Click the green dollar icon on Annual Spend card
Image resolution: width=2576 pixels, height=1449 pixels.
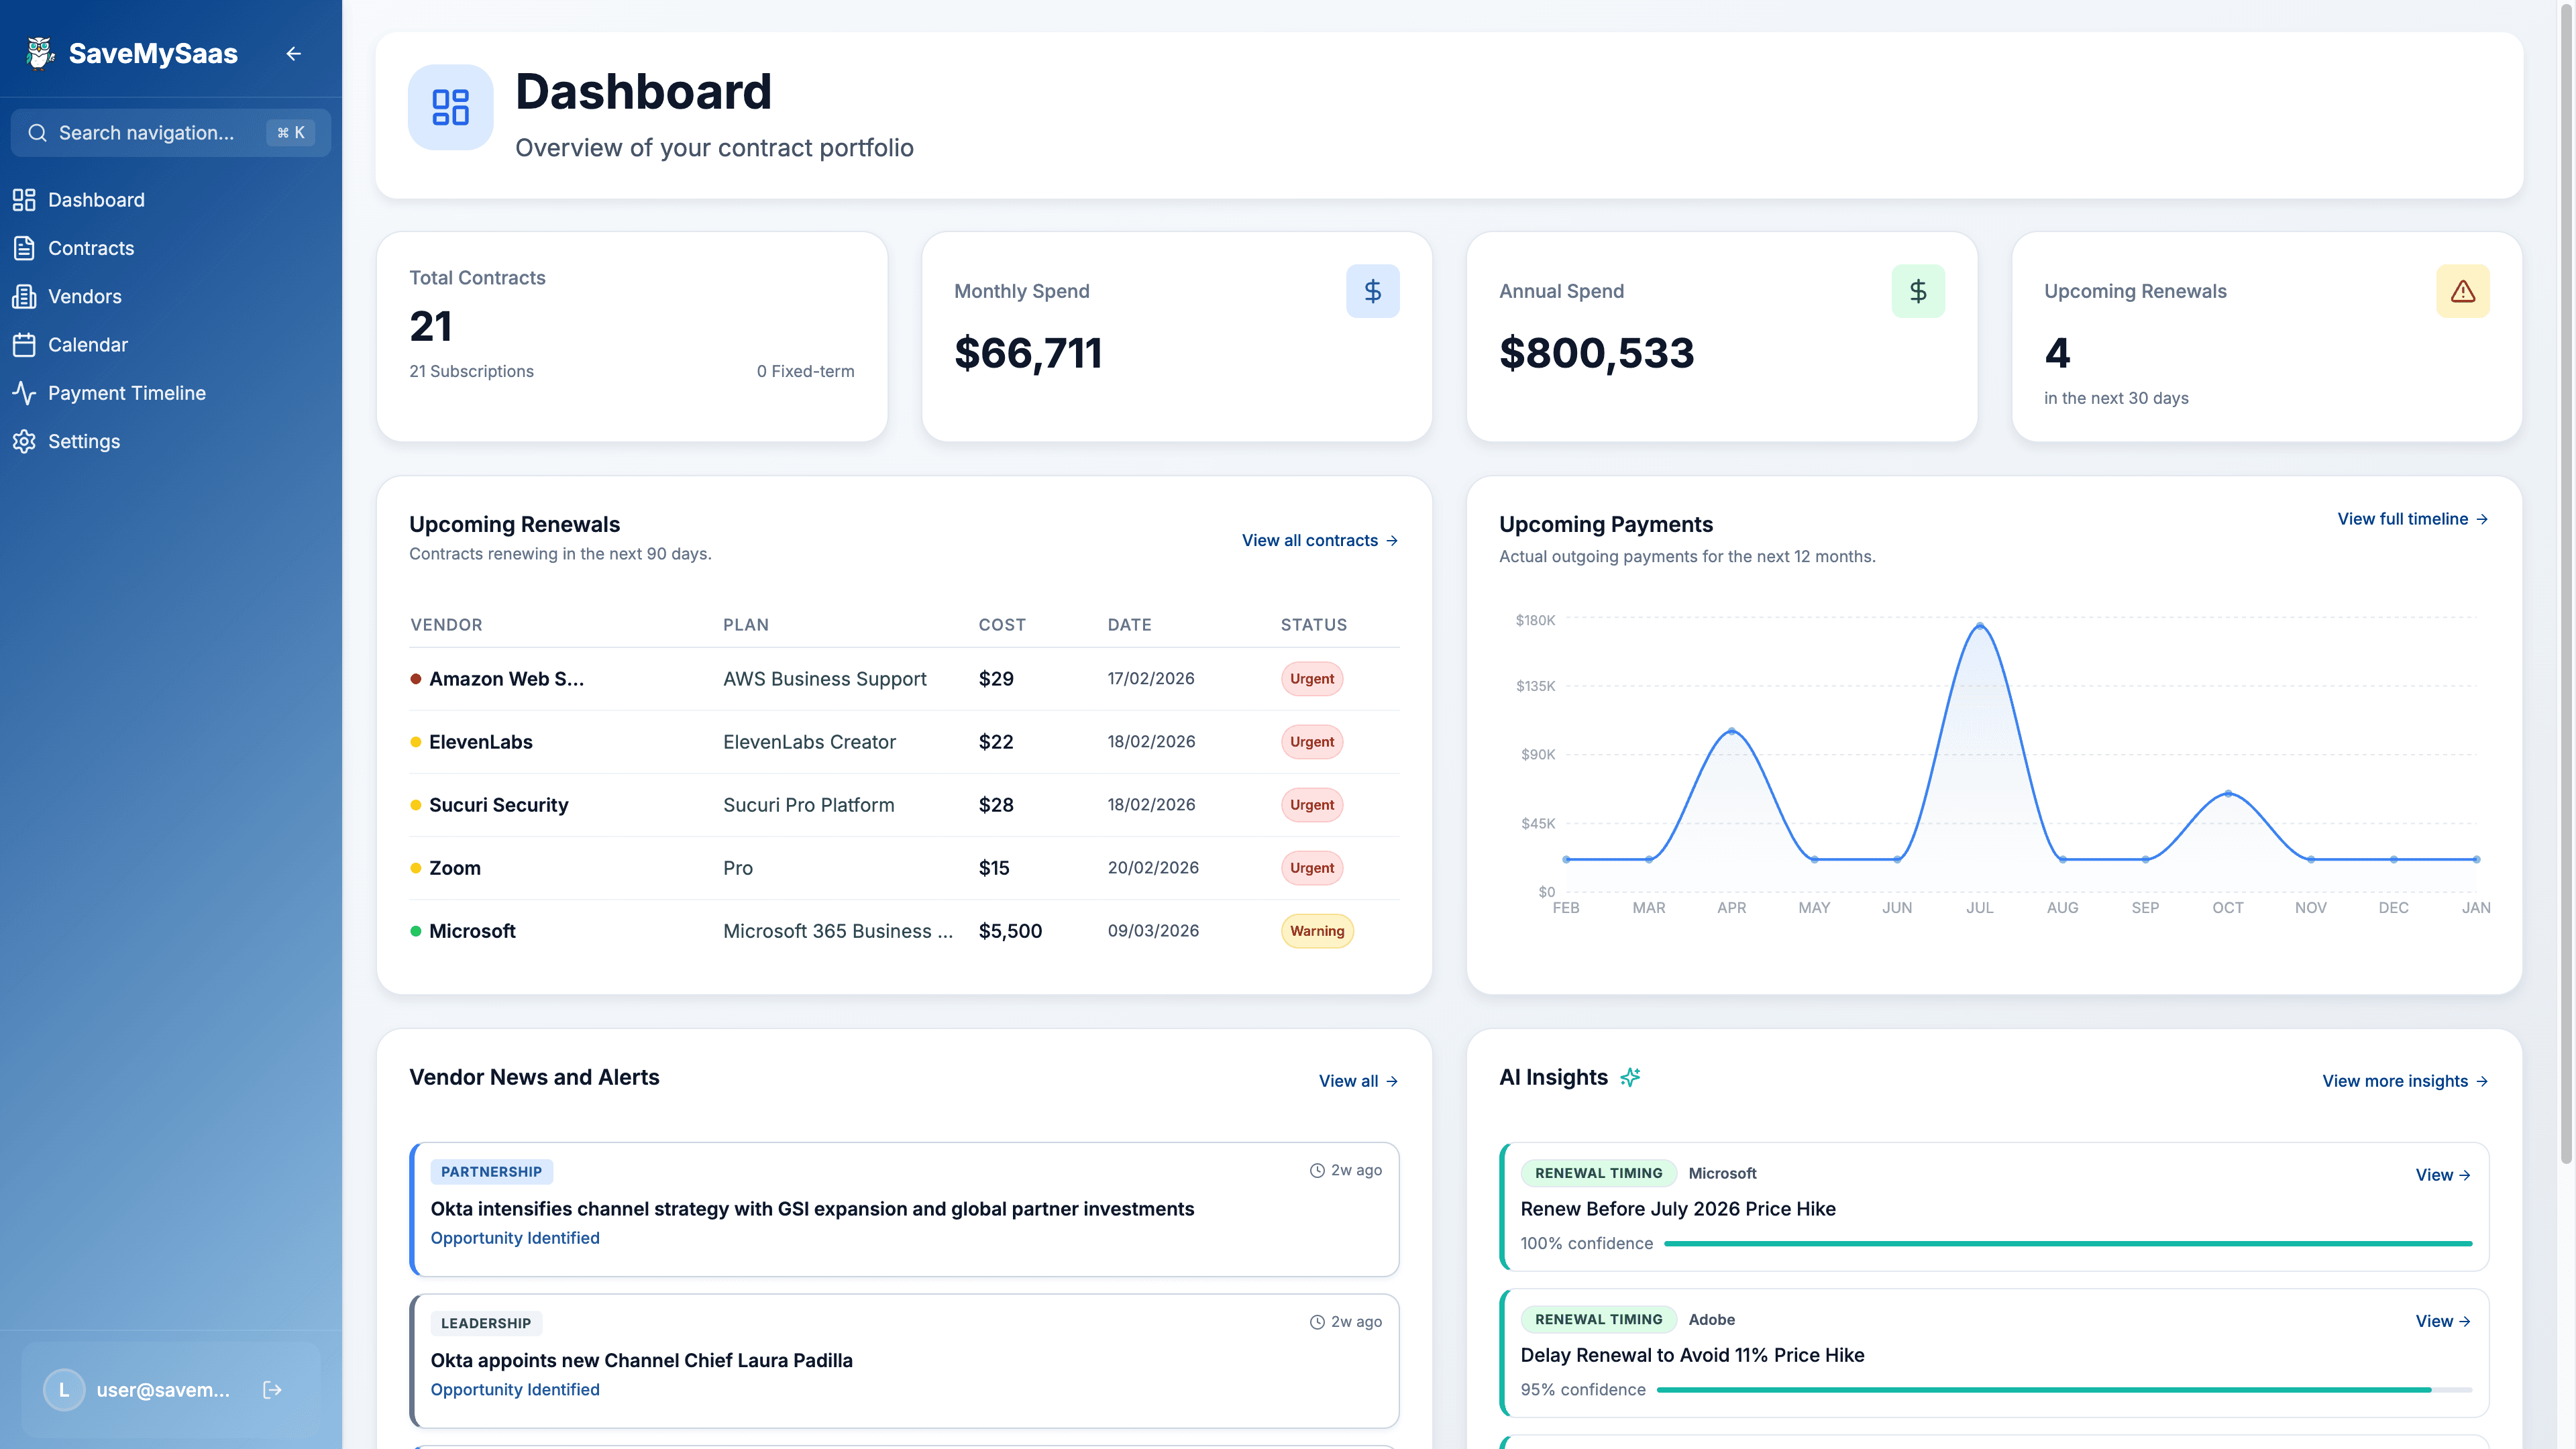click(1918, 291)
